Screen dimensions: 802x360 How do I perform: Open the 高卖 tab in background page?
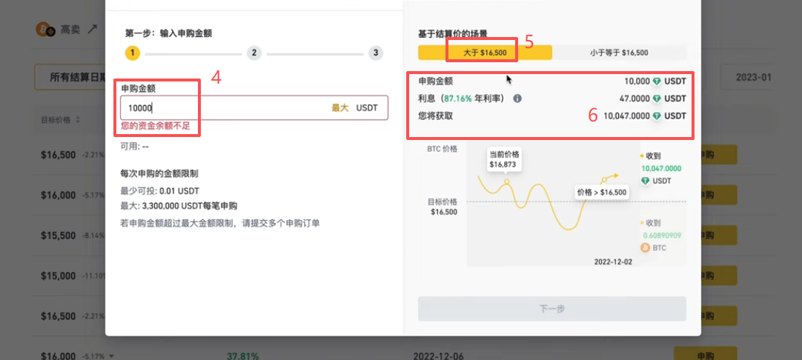coord(70,30)
